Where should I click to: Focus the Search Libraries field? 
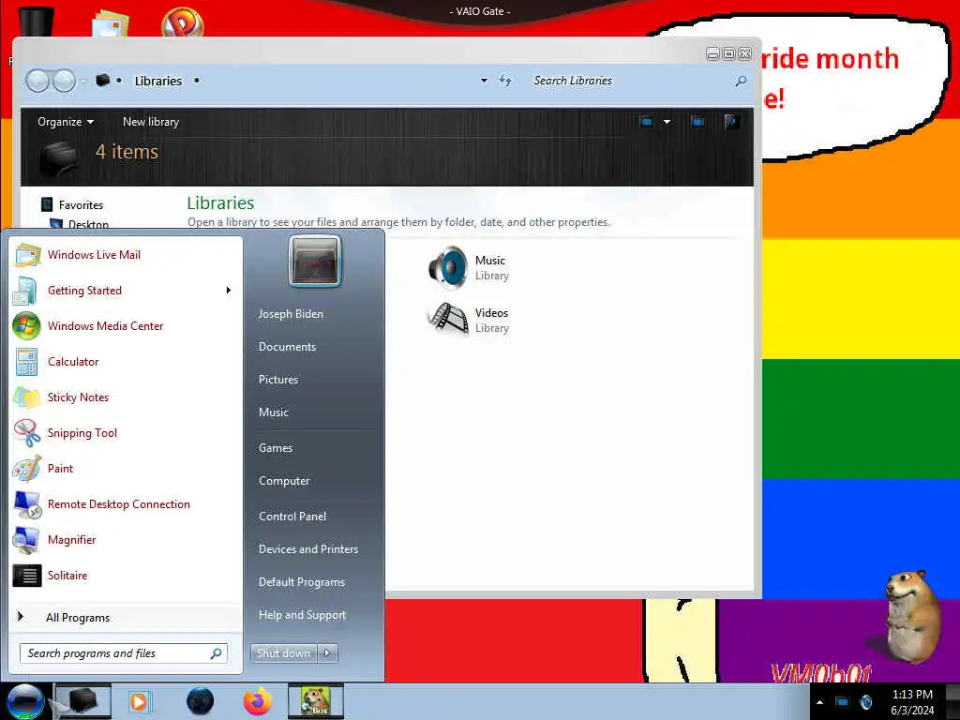[x=631, y=81]
